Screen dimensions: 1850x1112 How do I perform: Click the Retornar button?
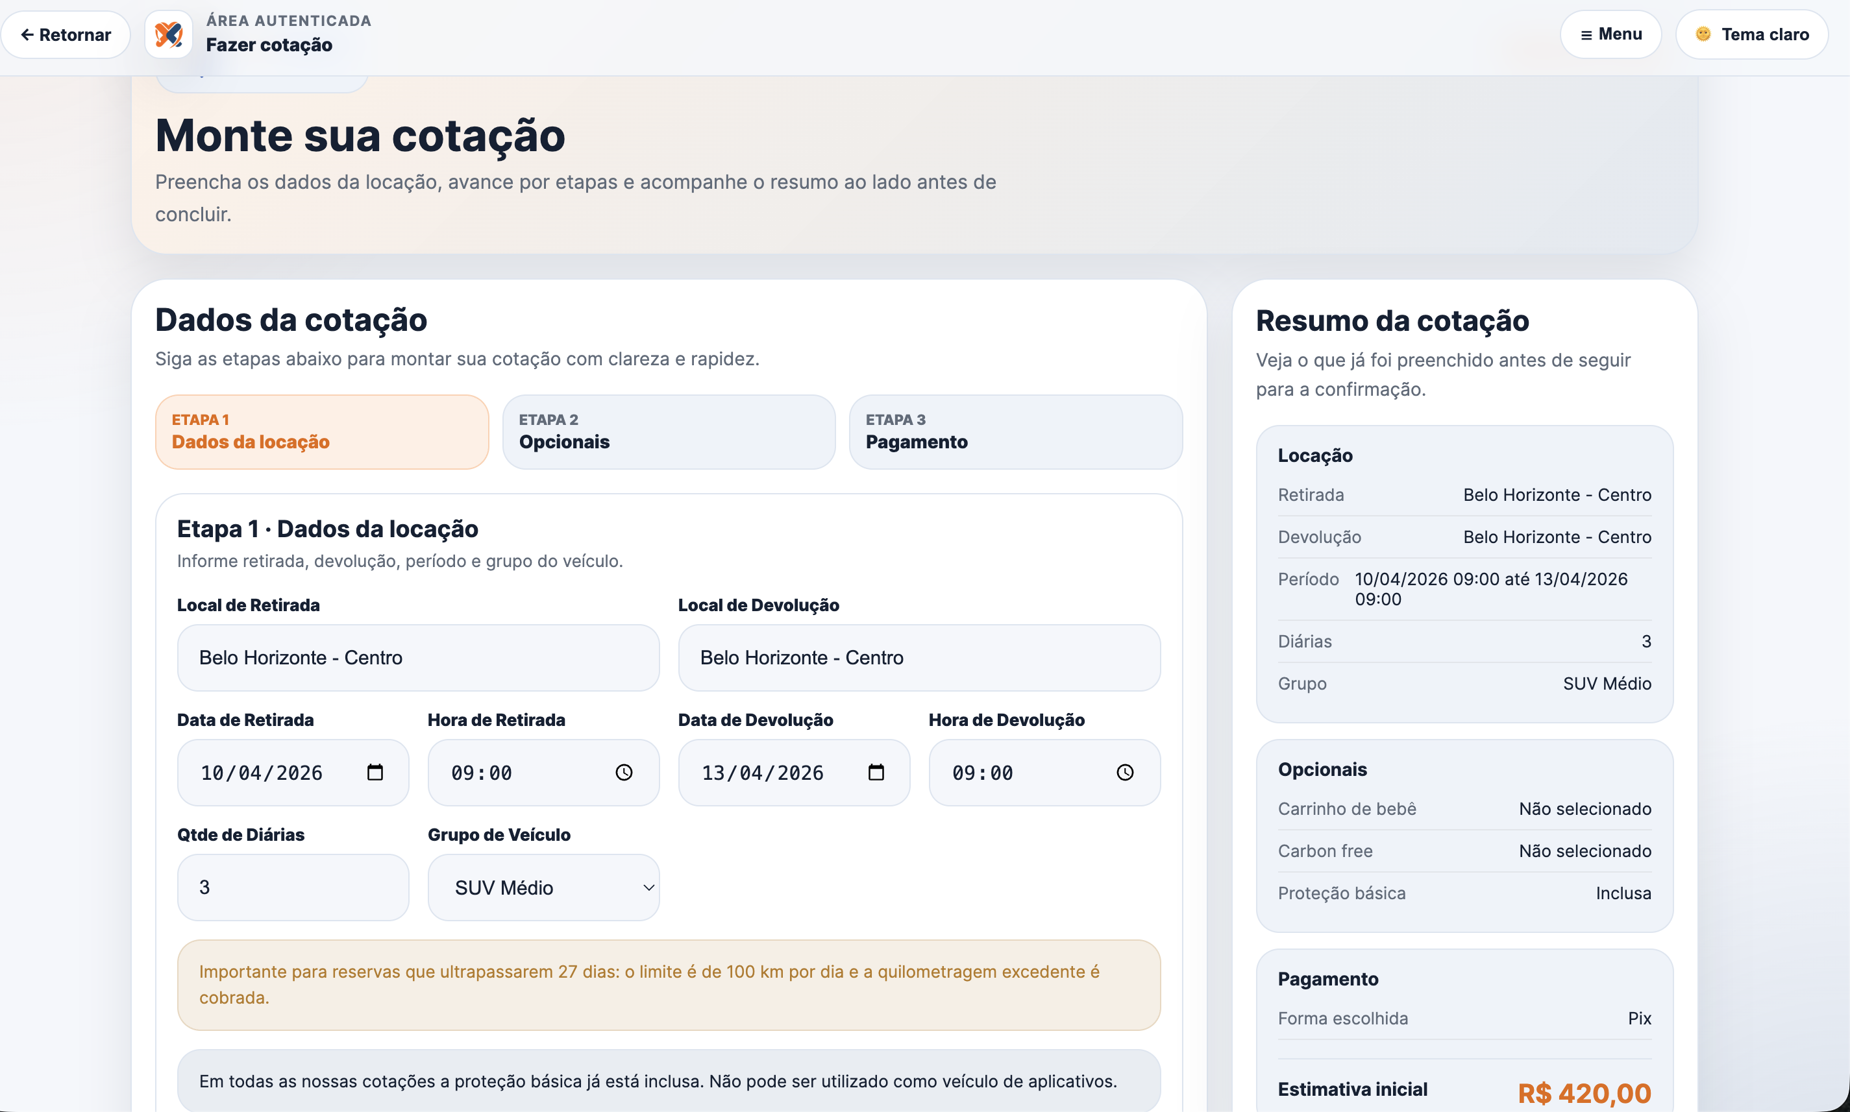(x=66, y=34)
